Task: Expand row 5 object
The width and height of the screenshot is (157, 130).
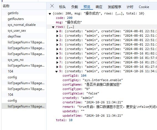Action: (57, 53)
